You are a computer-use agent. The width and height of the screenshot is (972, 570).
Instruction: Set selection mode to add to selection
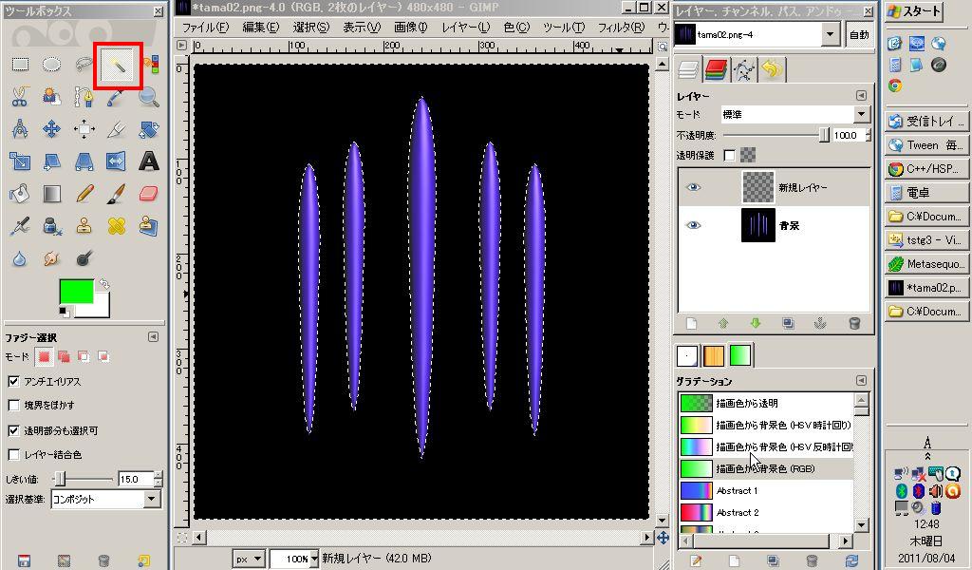[x=64, y=356]
